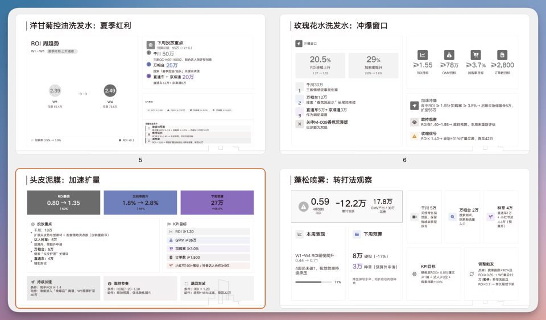Click the flag icon next to KPI目标
Viewport: 546px width, 320px height.
[x=169, y=224]
